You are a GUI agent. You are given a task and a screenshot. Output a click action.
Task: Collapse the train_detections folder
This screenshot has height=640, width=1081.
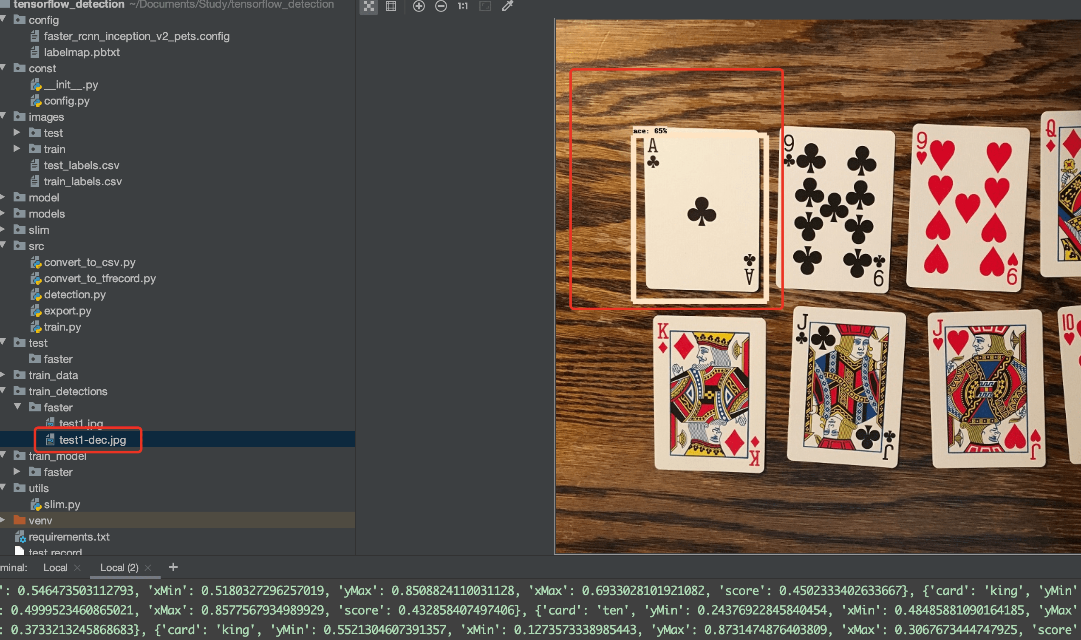click(x=3, y=391)
